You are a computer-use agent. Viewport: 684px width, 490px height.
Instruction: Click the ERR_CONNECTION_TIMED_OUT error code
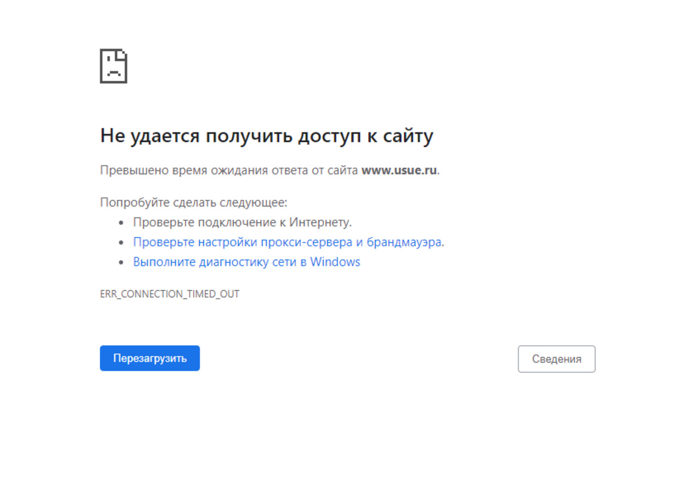point(169,294)
